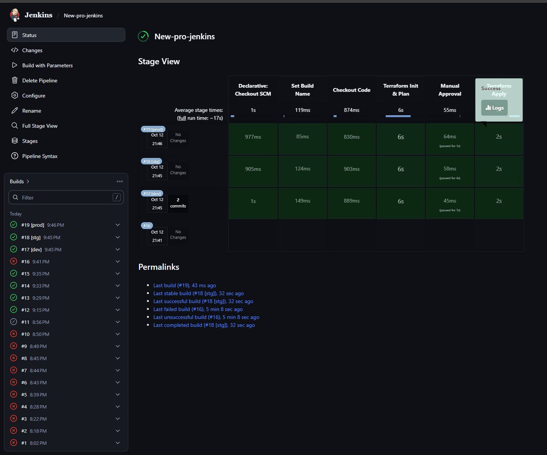Expand dropdown for build #5
This screenshot has height=455, width=547.
[x=118, y=394]
